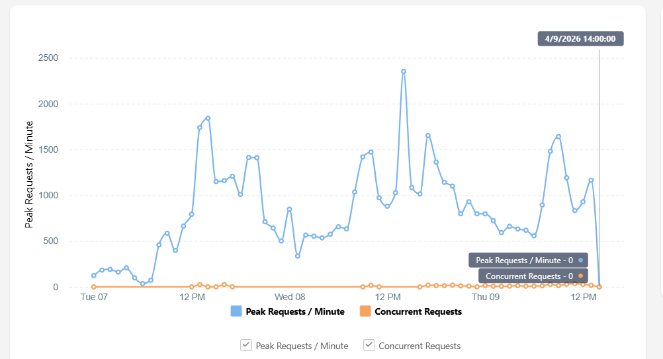Click the vertical Peak Requests / Minute axis title
Image resolution: width=663 pixels, height=359 pixels.
(x=29, y=175)
